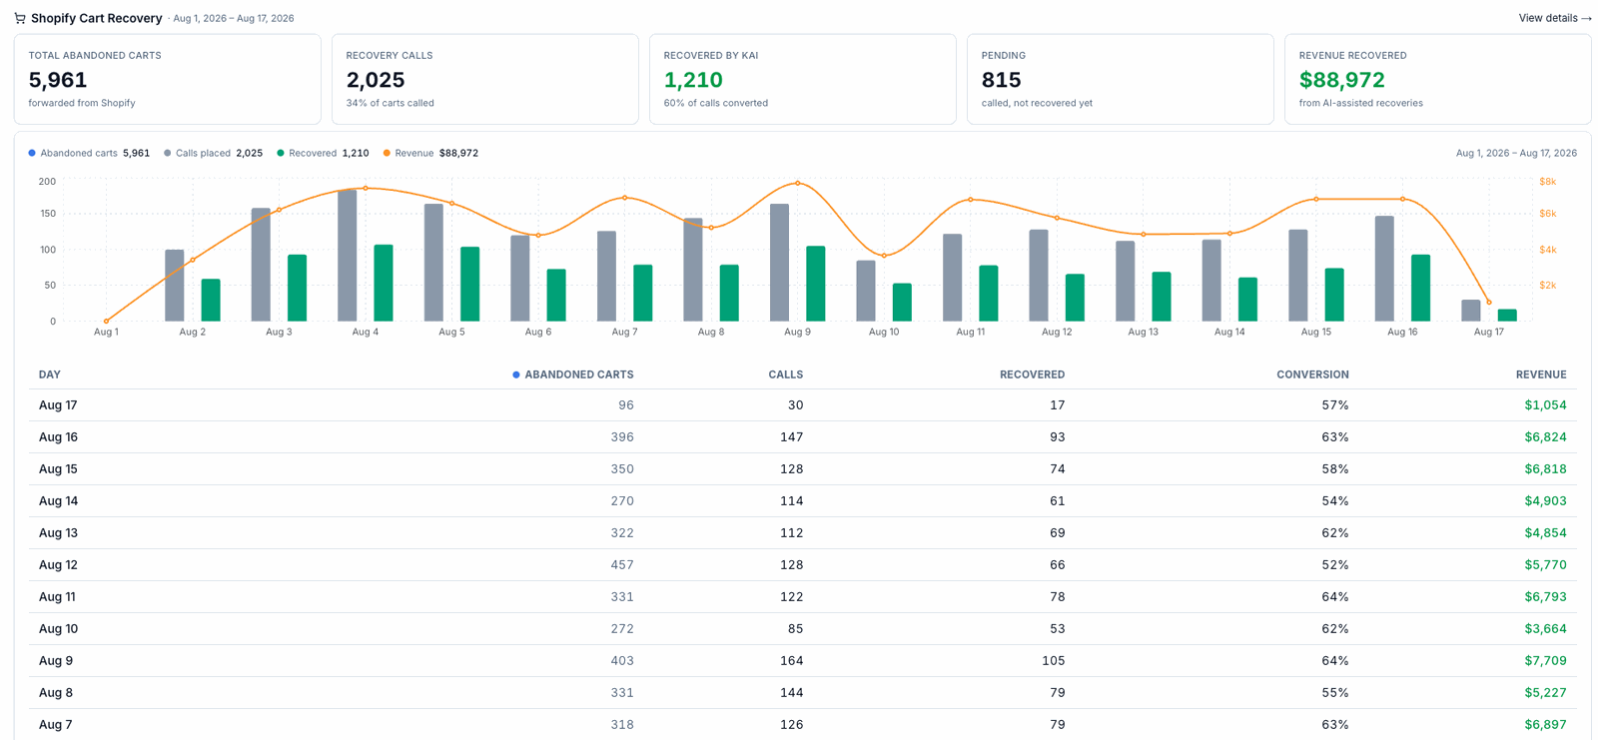
Task: Click the blue dot in Abandoned Carts header
Action: [x=516, y=374]
